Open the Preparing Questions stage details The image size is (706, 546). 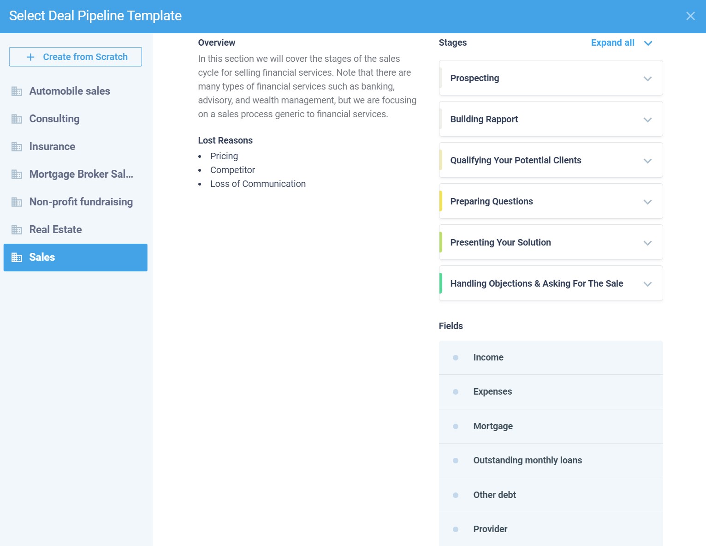(x=647, y=202)
